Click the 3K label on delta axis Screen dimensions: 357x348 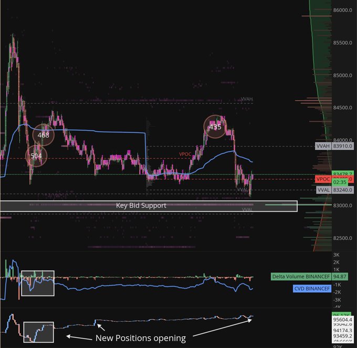[337, 255]
